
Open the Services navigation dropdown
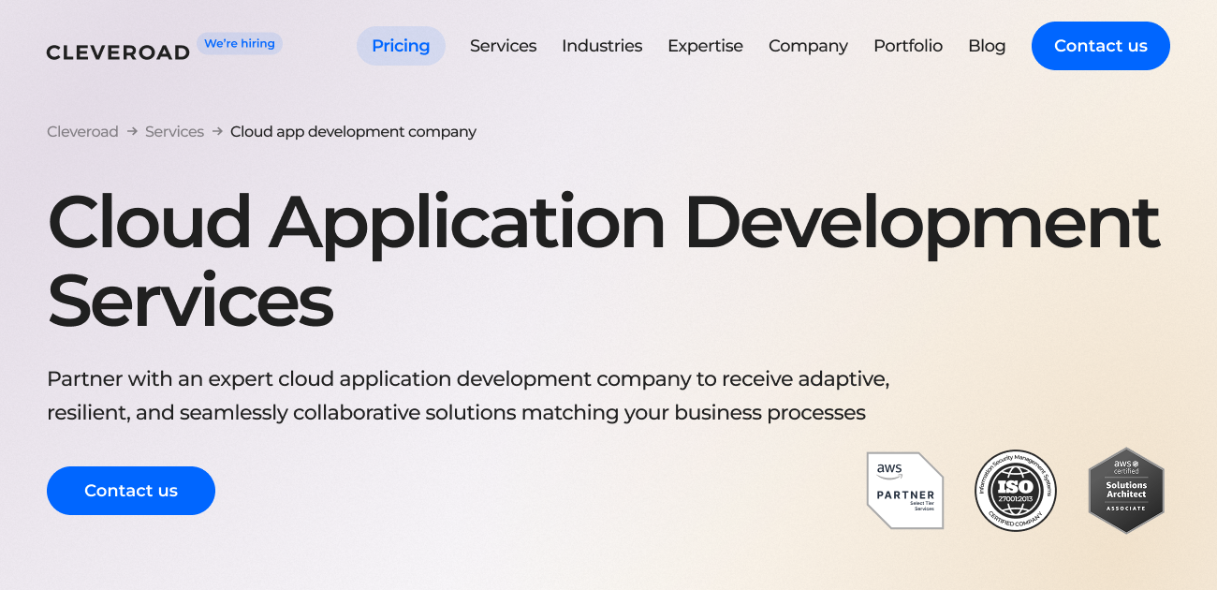coord(503,46)
